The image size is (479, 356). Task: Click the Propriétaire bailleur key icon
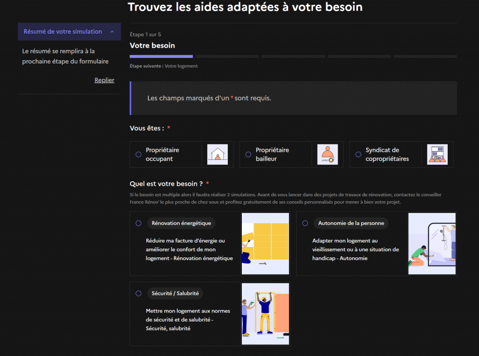tap(327, 155)
